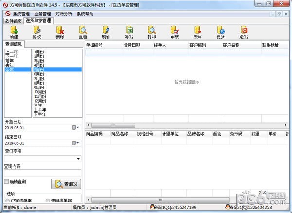
Task: Click the lower grid horizontal scrollbar thumb
Action: click(160, 200)
